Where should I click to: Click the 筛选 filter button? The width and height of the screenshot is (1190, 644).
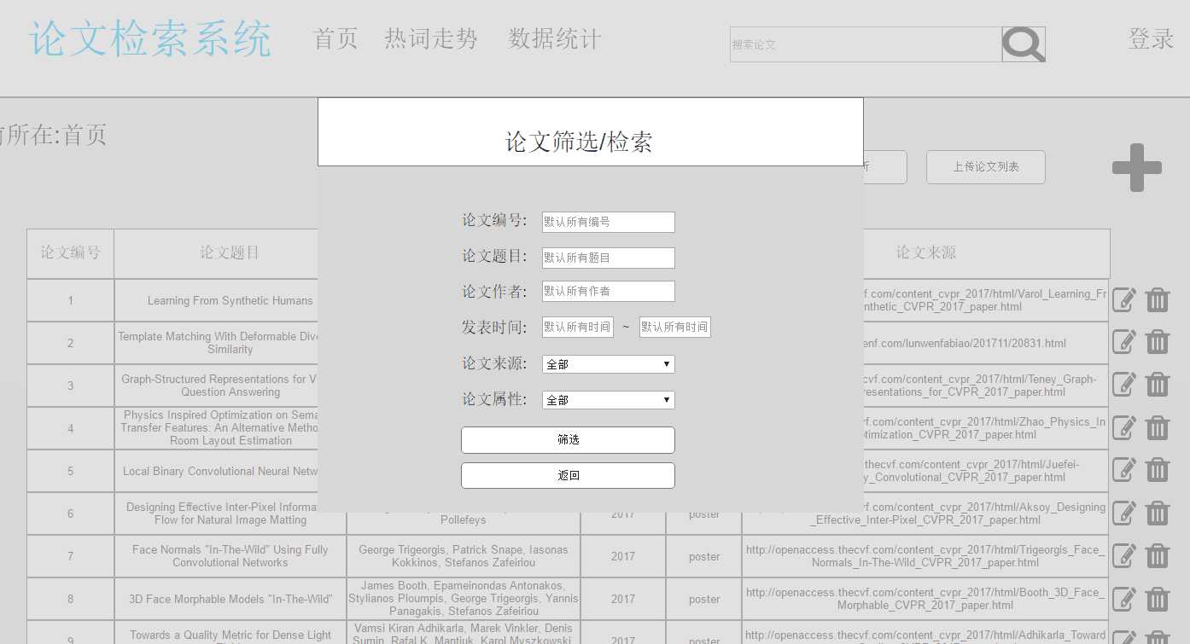tap(568, 440)
